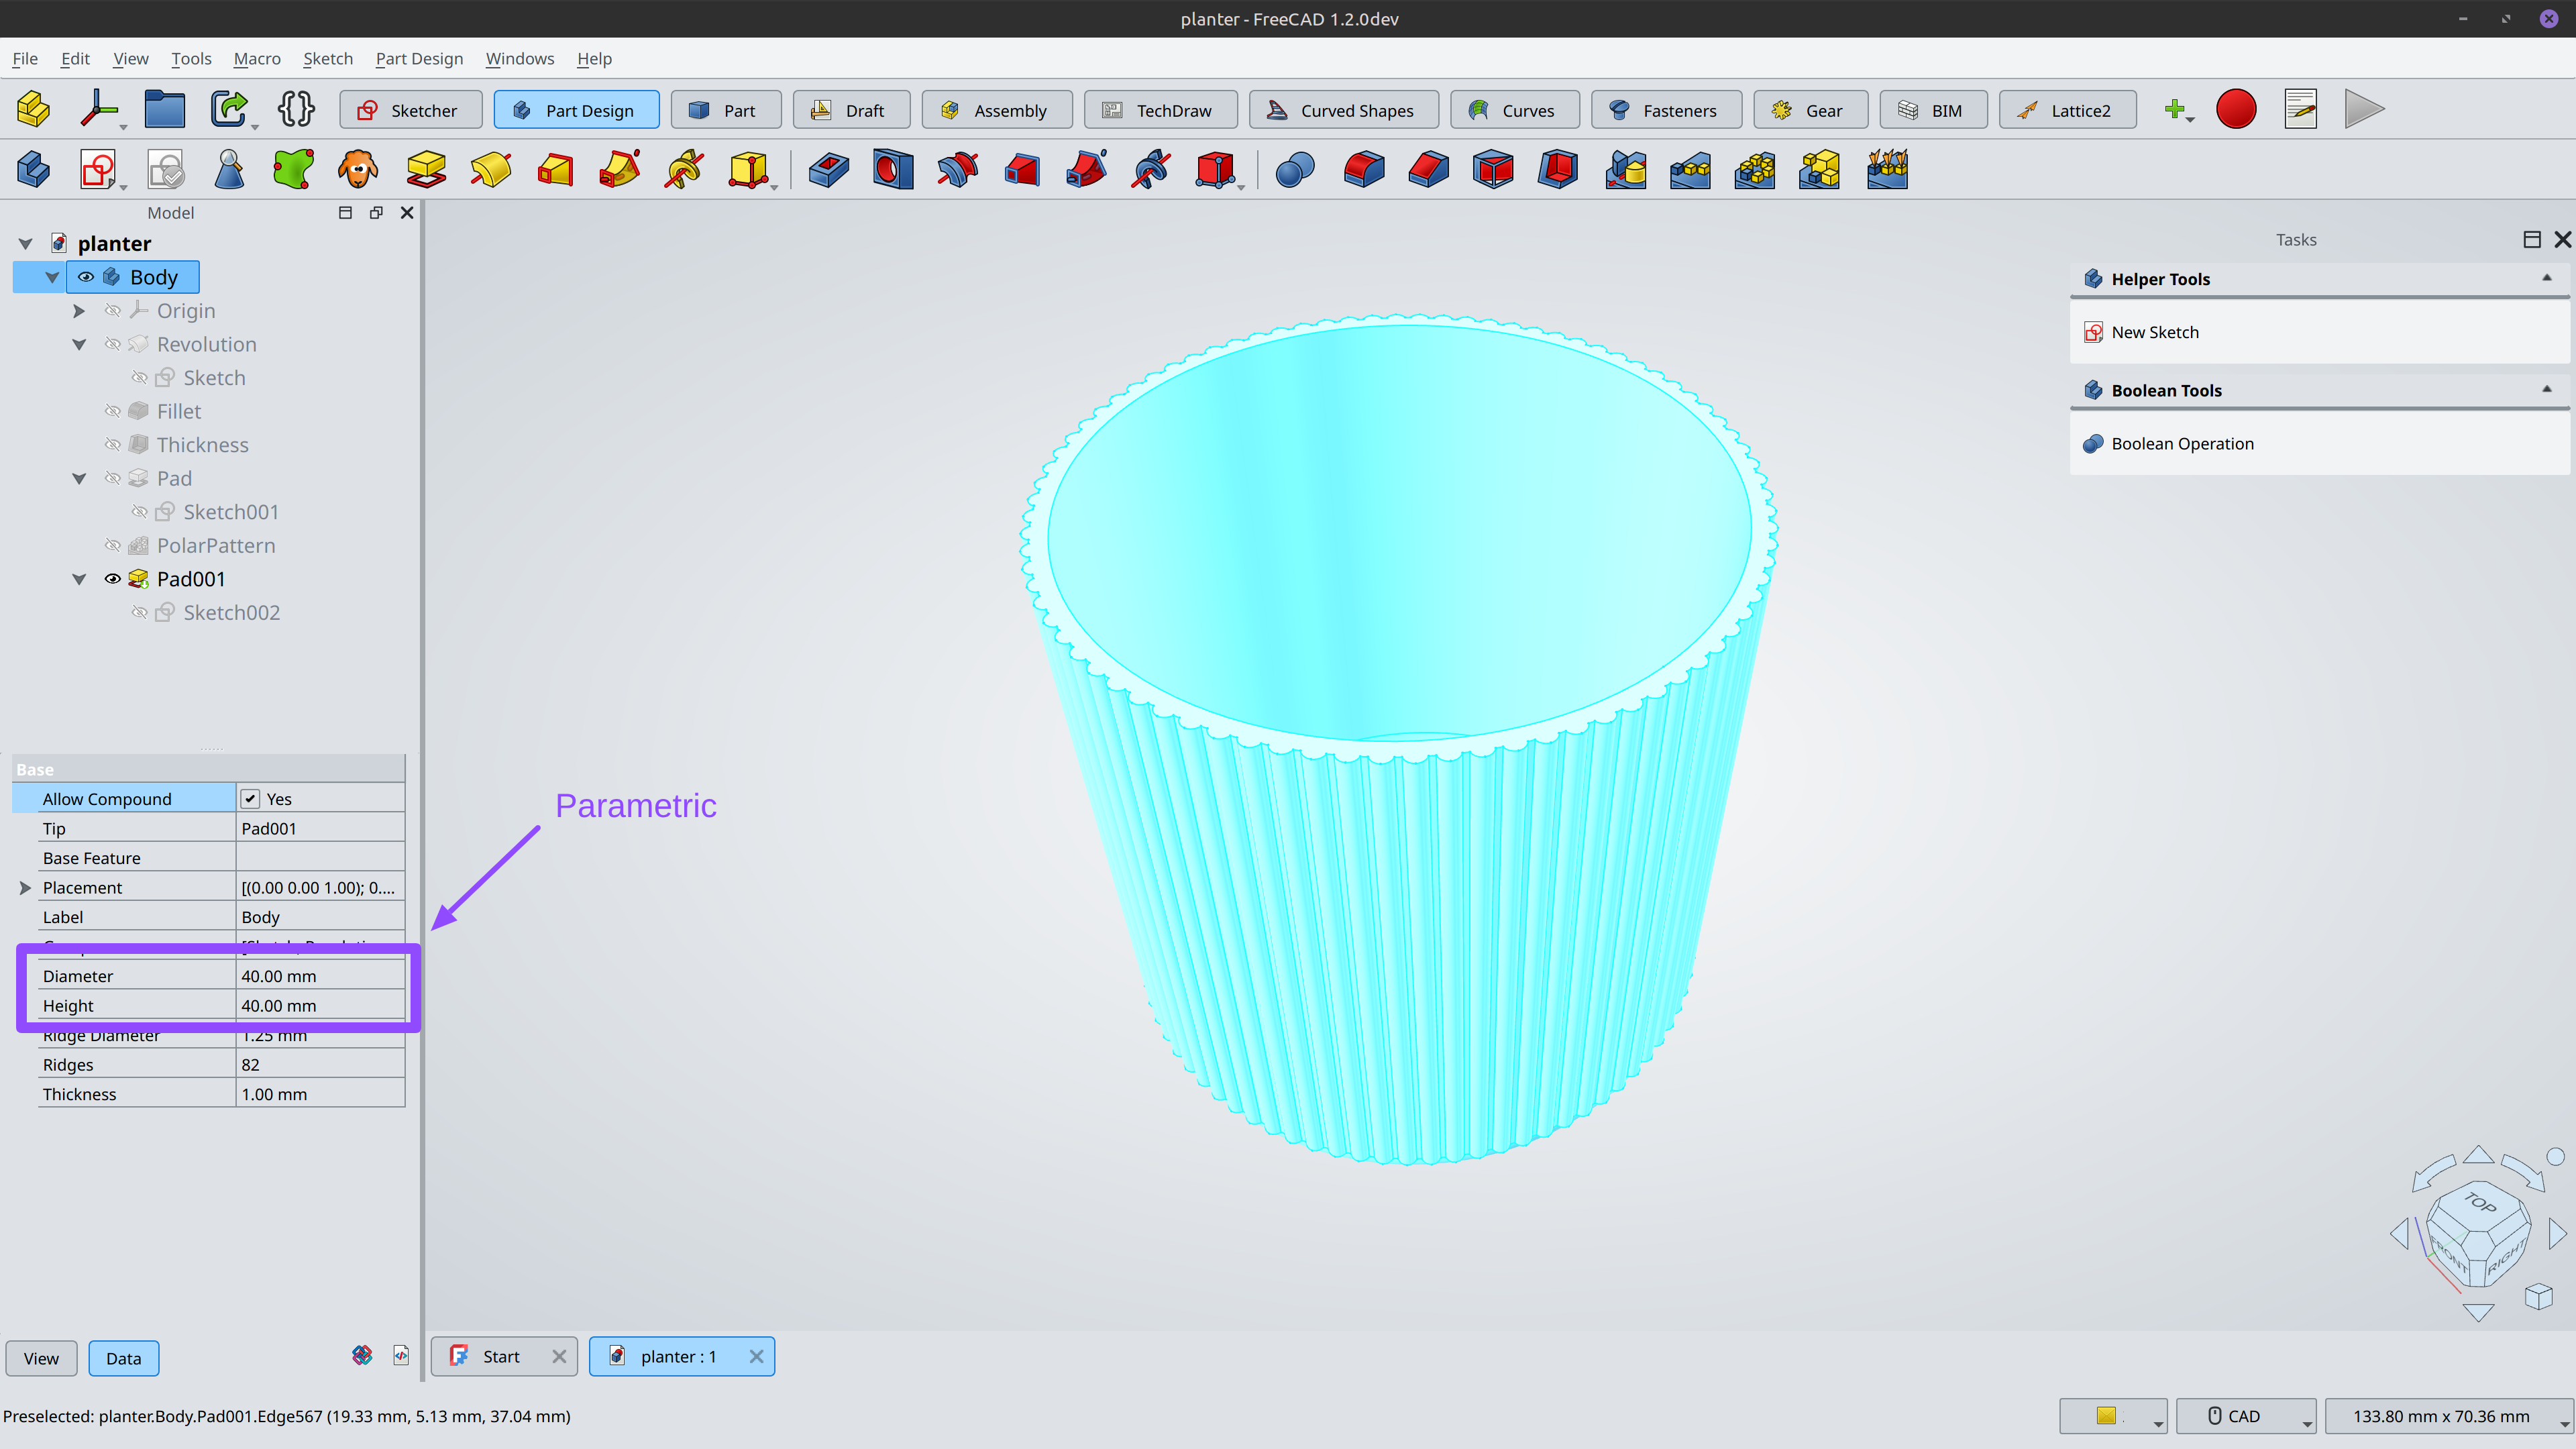Click the Boolean operation toolbar icon
Viewport: 2576px width, 1449px height.
[1295, 170]
